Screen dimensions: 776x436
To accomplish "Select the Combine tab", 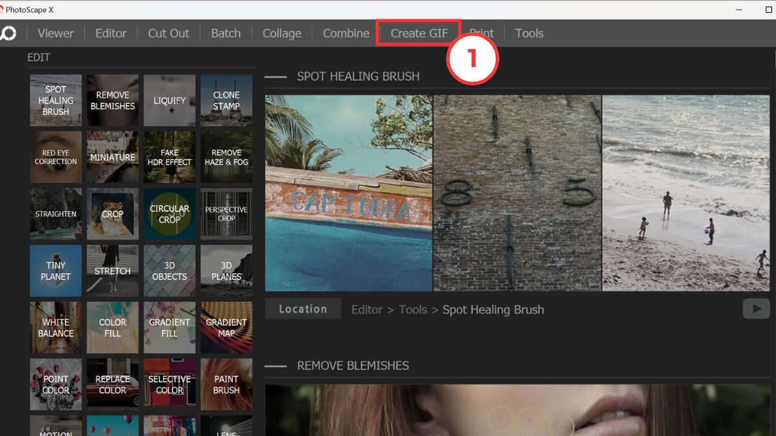I will (x=346, y=33).
